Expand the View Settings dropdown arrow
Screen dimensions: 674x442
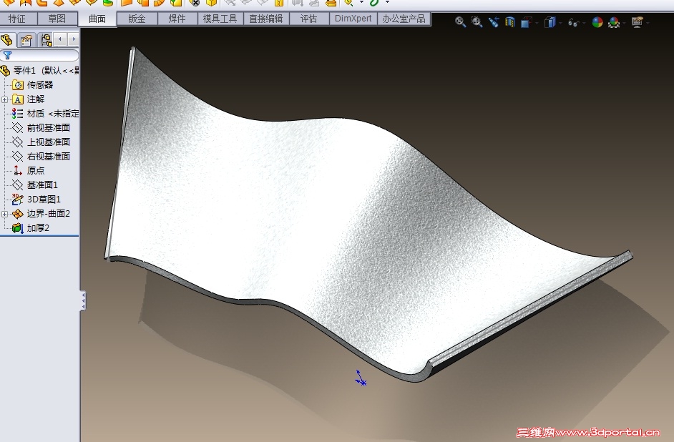tap(648, 23)
